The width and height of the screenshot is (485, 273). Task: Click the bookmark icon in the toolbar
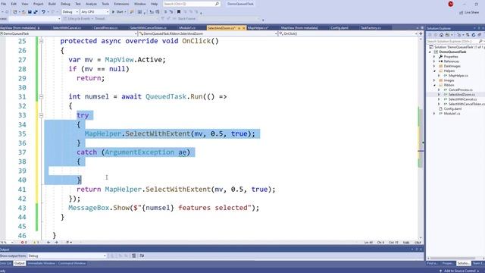pos(179,12)
